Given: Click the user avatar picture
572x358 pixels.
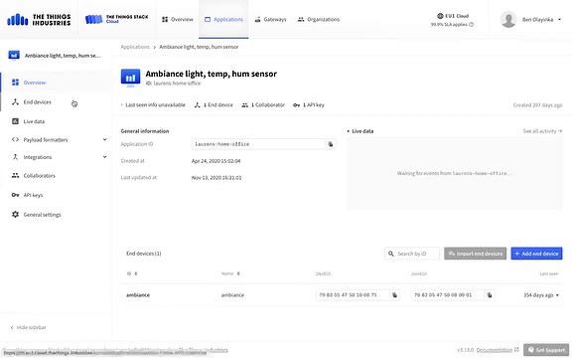Looking at the screenshot, I should (x=508, y=19).
